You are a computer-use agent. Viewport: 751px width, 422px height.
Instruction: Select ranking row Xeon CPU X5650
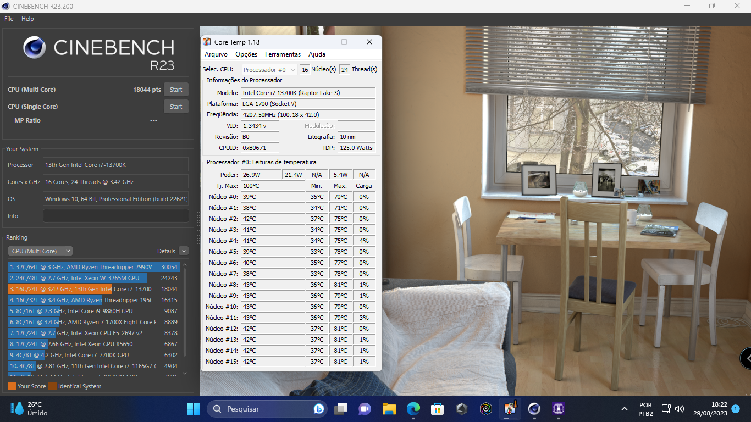point(93,344)
